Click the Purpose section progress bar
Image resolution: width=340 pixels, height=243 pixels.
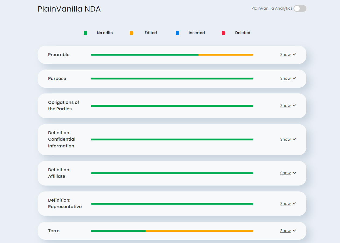pos(172,79)
